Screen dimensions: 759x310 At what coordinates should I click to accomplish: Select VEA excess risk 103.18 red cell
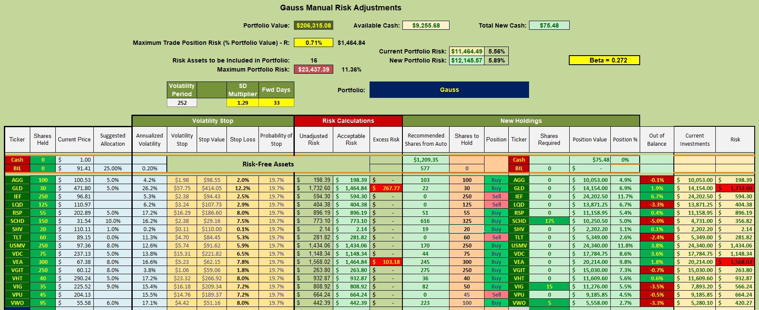[x=386, y=262]
